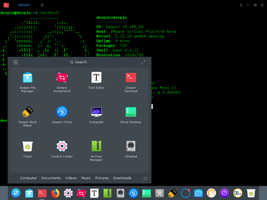Launch screenshot tool from the dock
Screen dimensions: 267x200
click(x=81, y=193)
